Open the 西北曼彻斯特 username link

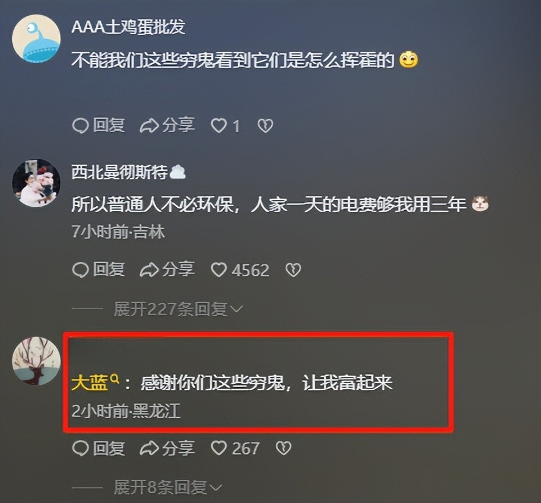[x=119, y=172]
